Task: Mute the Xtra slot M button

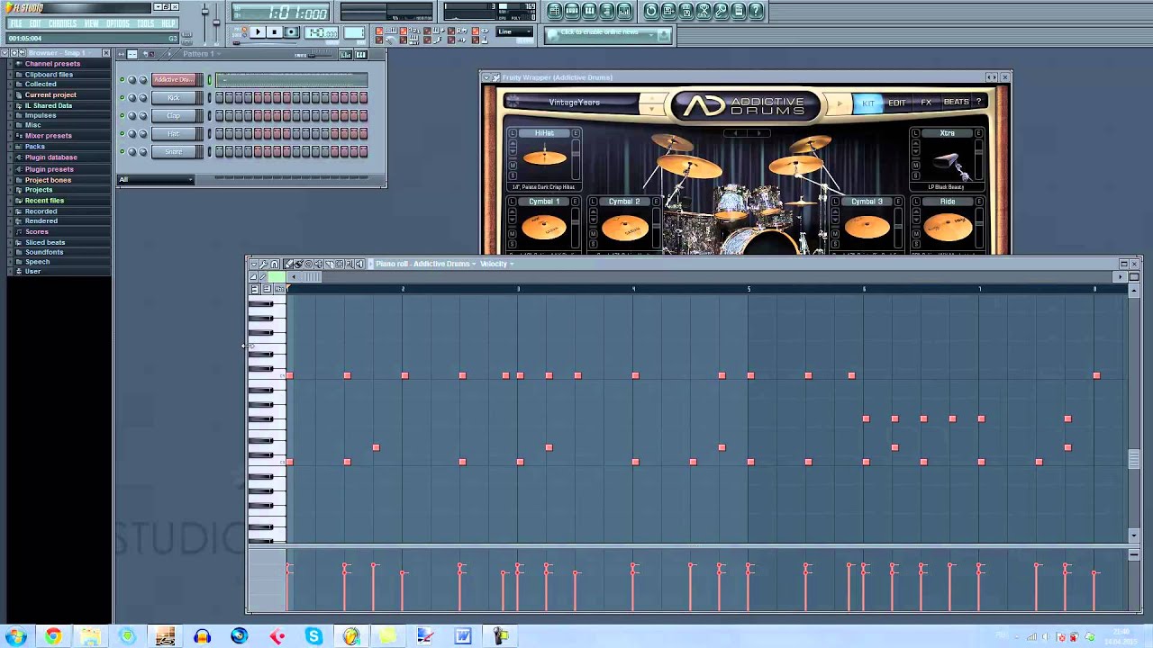Action: [916, 166]
